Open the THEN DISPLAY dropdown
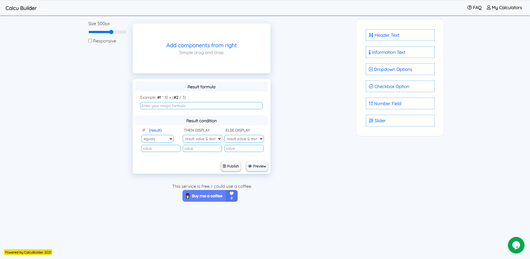530x259 pixels. (x=202, y=139)
